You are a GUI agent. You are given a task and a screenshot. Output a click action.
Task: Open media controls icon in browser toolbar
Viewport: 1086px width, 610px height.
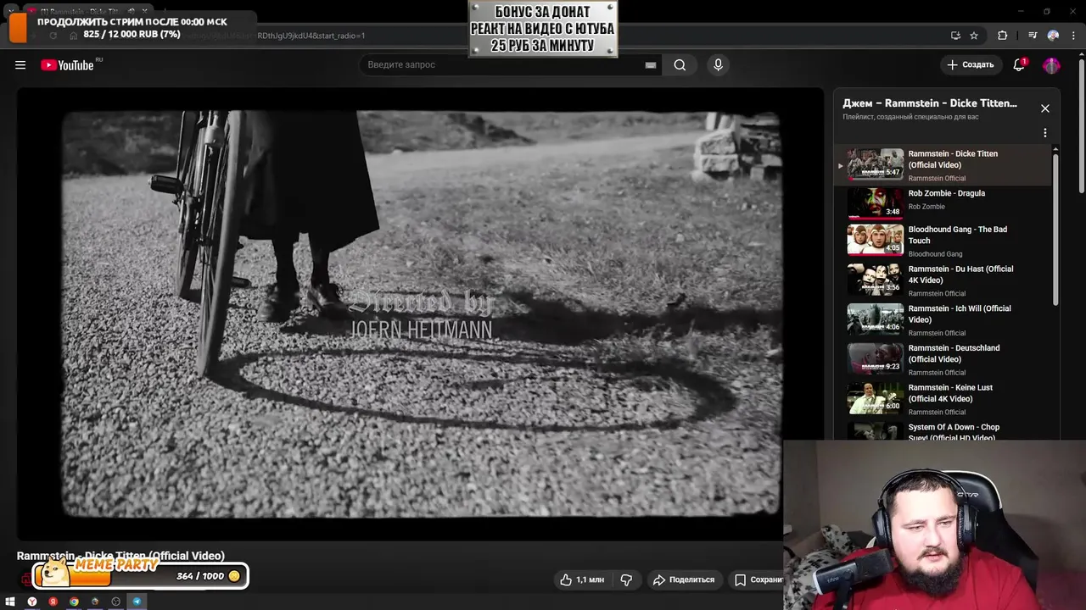pyautogui.click(x=1032, y=36)
